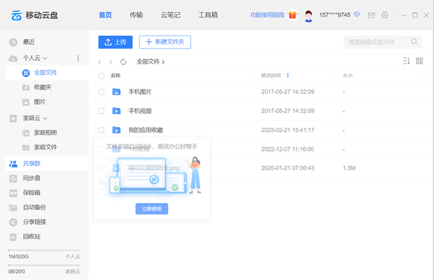Click the 上传 upload button

(x=116, y=42)
